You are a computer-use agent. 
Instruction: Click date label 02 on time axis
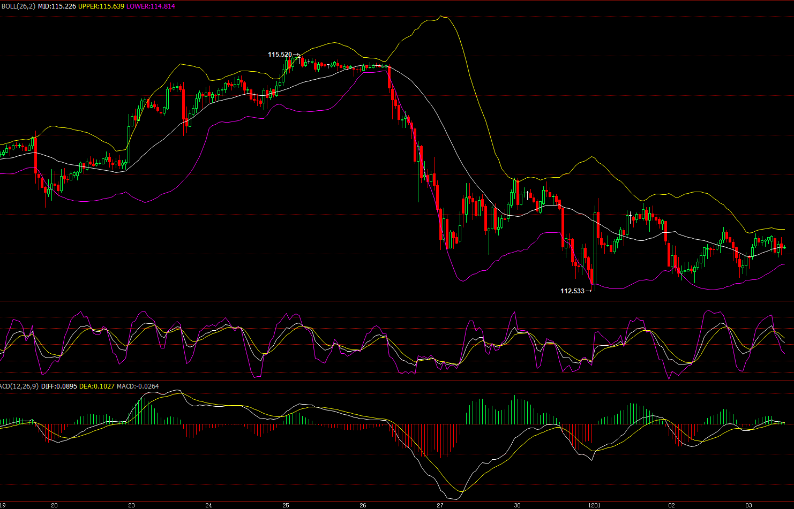coord(671,505)
